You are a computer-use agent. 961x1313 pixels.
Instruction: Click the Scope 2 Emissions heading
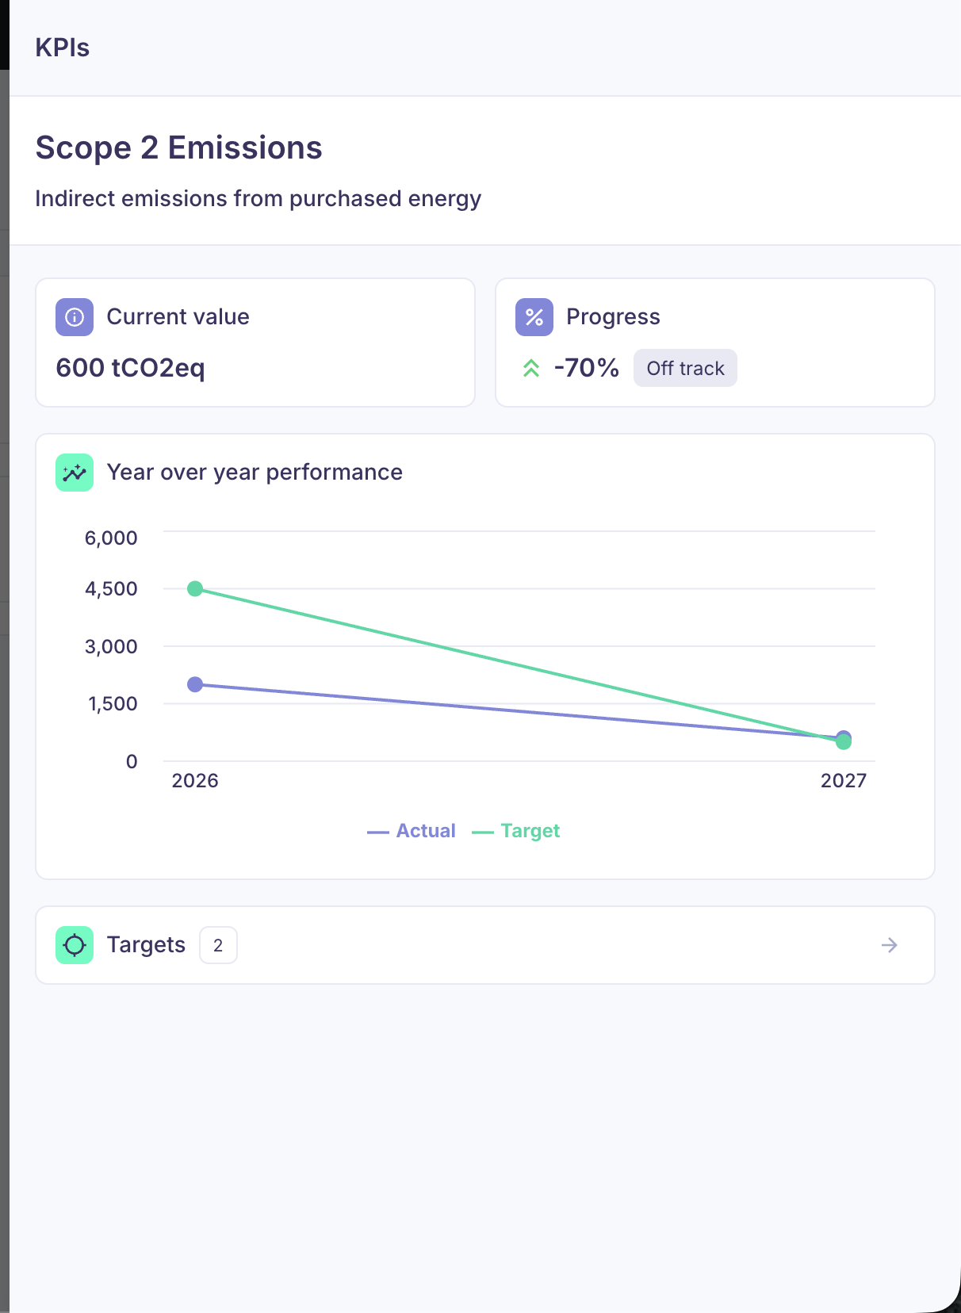pos(179,147)
